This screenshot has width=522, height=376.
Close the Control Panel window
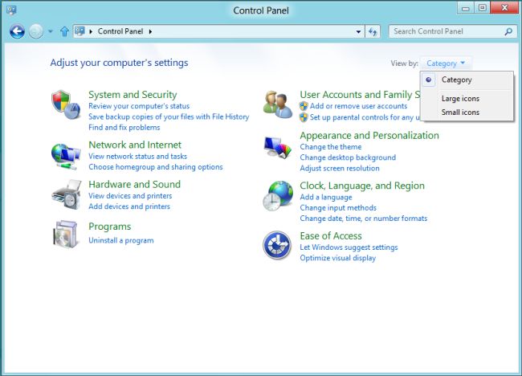pyautogui.click(x=504, y=8)
